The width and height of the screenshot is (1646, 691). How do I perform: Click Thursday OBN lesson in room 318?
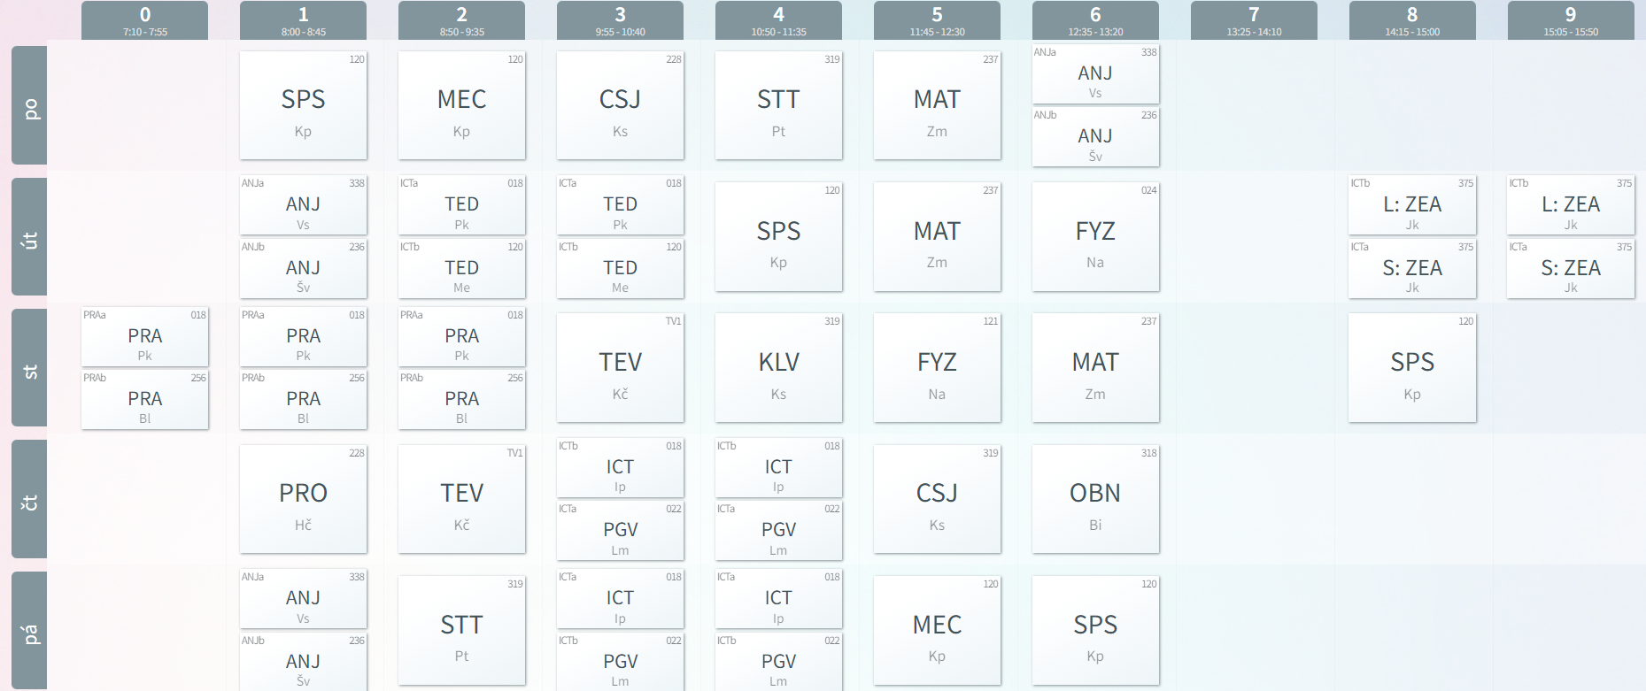pyautogui.click(x=1095, y=499)
